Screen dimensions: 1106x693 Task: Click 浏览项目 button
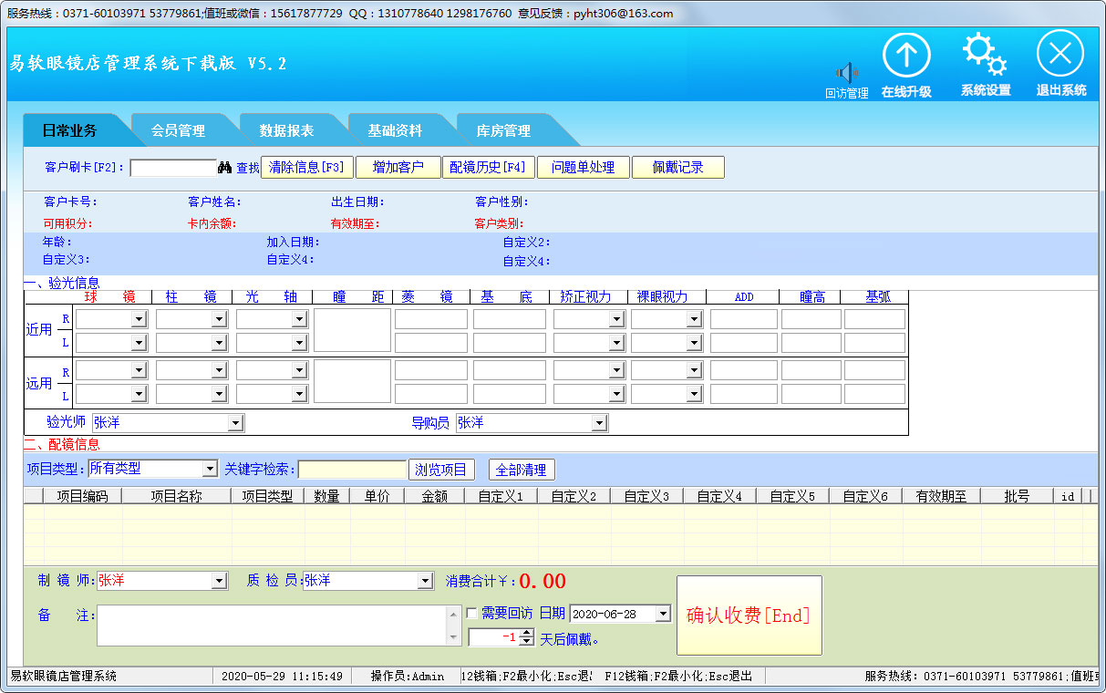[x=441, y=470]
